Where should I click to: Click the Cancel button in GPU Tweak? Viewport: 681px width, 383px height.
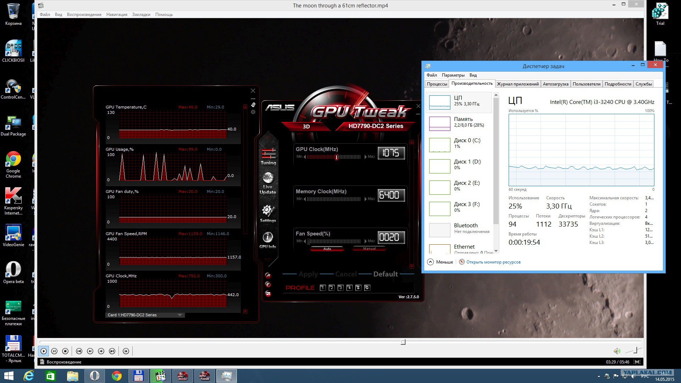pyautogui.click(x=346, y=274)
